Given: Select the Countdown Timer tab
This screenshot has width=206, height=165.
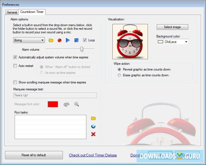Looking at the screenshot, I should pos(32,12).
